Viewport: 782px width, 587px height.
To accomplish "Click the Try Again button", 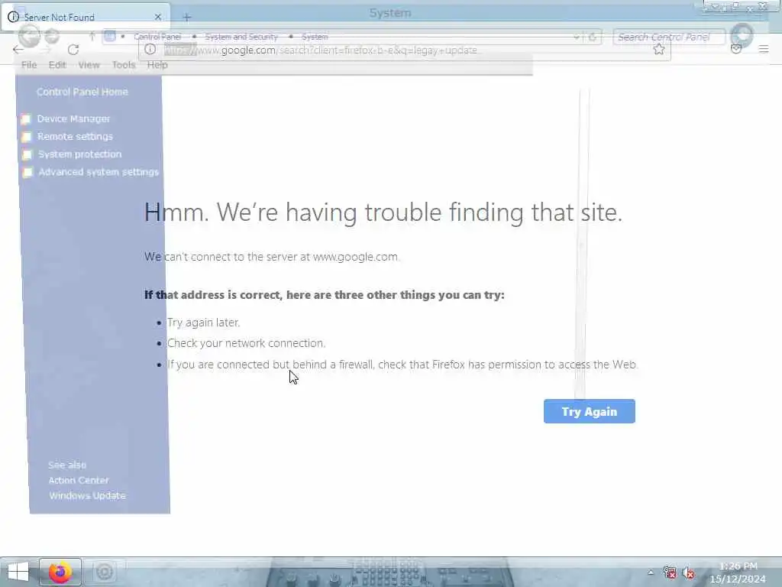I will pos(589,411).
